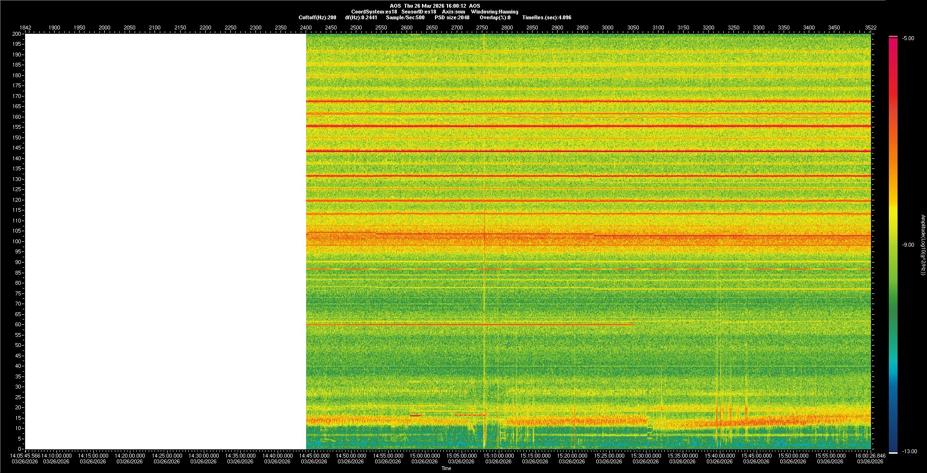Click the 3000 tick on the top axis
This screenshot has width=927, height=473.
pyautogui.click(x=607, y=28)
